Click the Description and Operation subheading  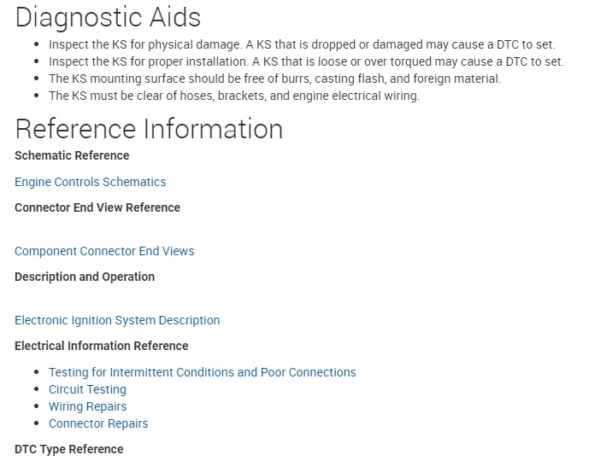click(x=85, y=277)
